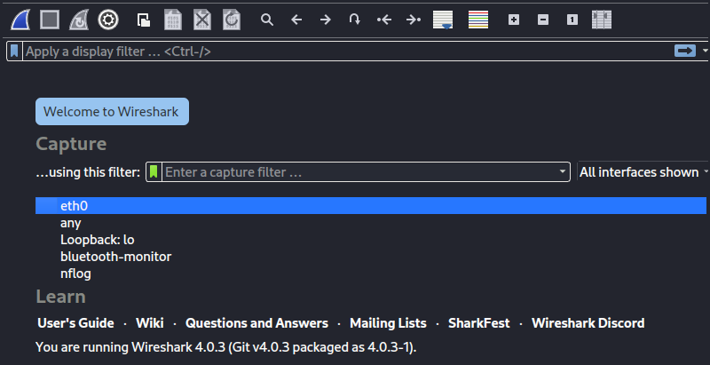710x365 pixels.
Task: Select the eth0 interface
Action: (371, 206)
